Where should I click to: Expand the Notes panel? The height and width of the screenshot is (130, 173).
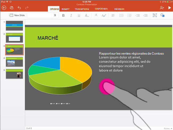168,128
